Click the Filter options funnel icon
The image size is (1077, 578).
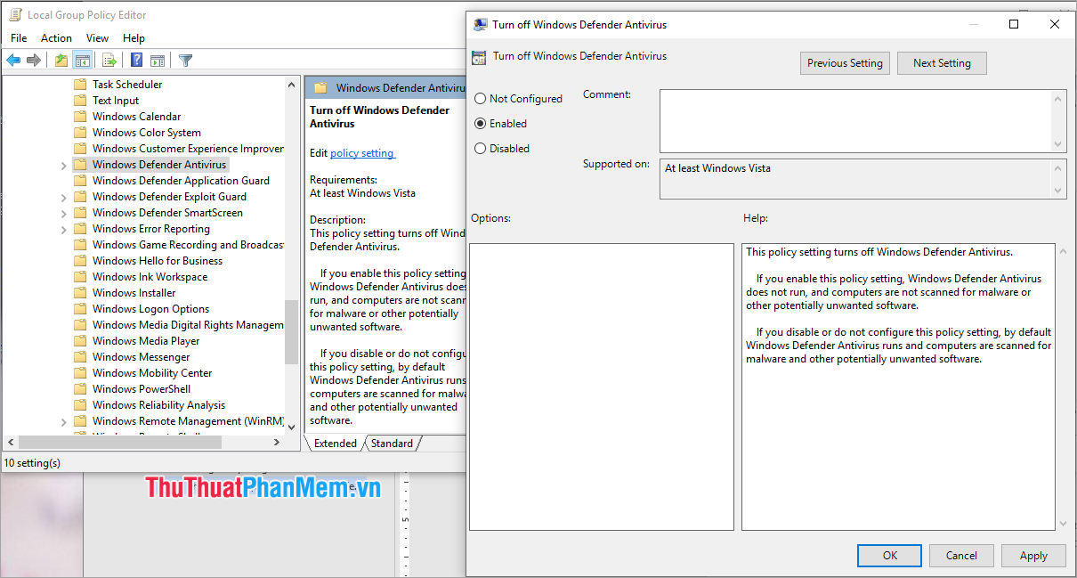(x=185, y=60)
